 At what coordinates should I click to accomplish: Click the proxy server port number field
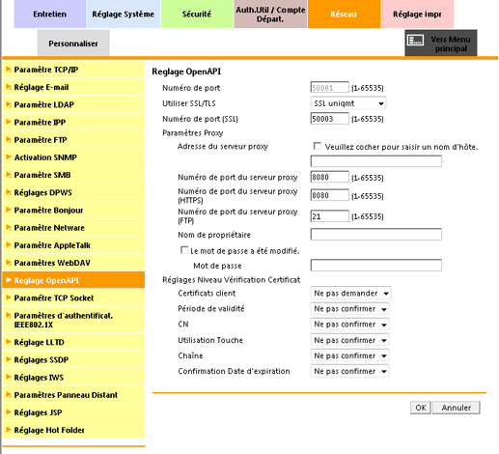click(x=330, y=177)
